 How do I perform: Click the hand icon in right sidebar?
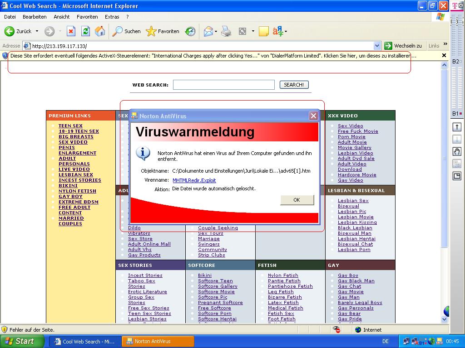tap(457, 152)
